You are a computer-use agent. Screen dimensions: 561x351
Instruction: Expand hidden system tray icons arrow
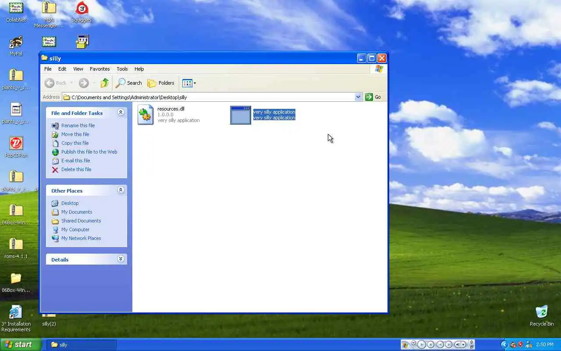tap(504, 344)
